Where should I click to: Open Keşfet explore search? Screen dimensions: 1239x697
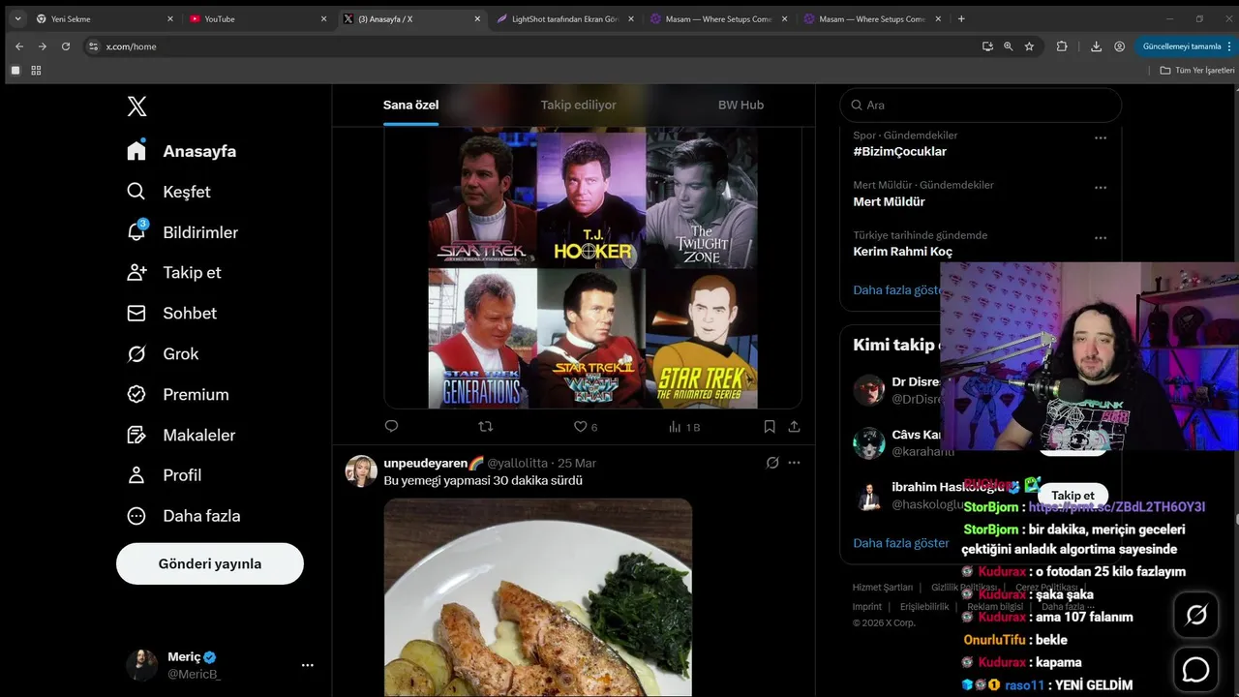168,192
